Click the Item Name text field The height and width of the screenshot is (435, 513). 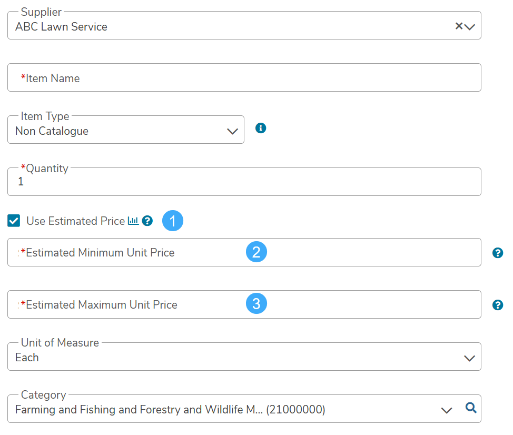(x=244, y=78)
